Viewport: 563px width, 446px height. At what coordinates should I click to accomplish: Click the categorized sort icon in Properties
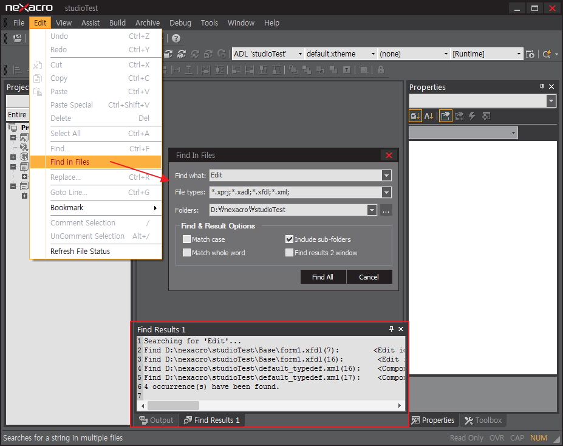coord(415,115)
